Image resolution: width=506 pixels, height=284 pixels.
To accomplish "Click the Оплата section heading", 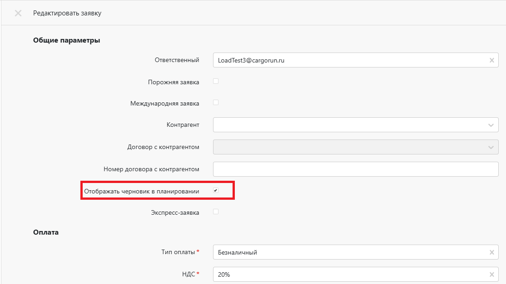I will 46,232.
